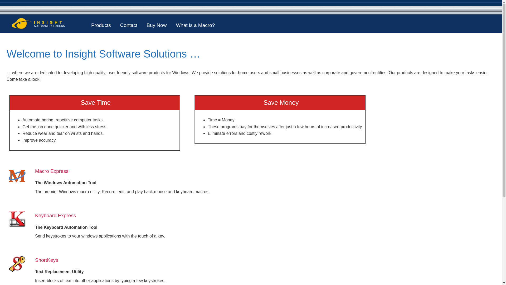Click the Save Time panel header
The height and width of the screenshot is (285, 506).
(95, 103)
